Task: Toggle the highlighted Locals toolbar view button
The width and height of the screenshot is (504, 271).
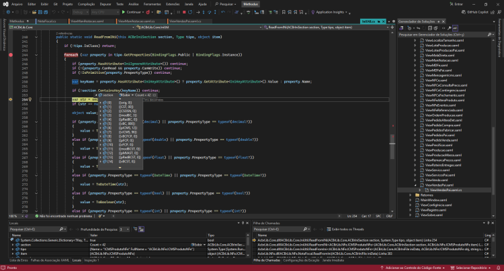Action: 141,229
